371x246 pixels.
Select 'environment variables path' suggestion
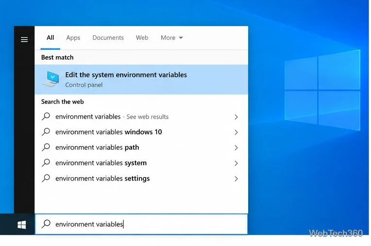[141, 147]
